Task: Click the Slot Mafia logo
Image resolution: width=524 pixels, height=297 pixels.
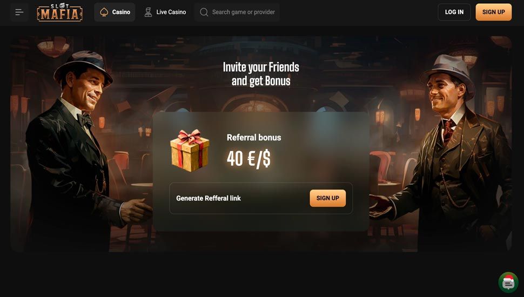Action: pyautogui.click(x=60, y=12)
